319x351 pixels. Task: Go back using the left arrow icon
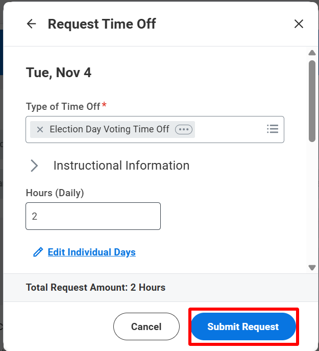[x=32, y=24]
